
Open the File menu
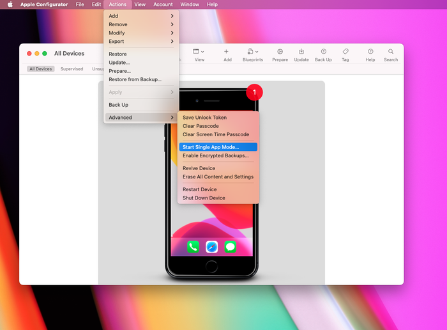tap(80, 4)
